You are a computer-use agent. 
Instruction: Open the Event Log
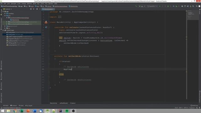[194, 105]
